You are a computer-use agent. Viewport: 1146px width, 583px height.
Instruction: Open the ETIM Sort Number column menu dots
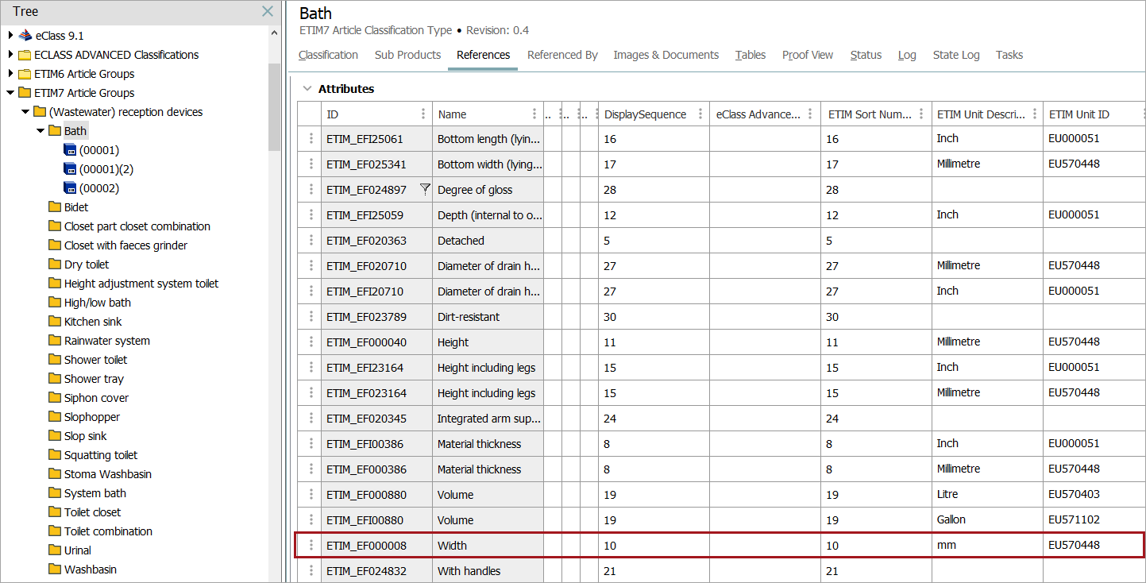[x=921, y=114]
